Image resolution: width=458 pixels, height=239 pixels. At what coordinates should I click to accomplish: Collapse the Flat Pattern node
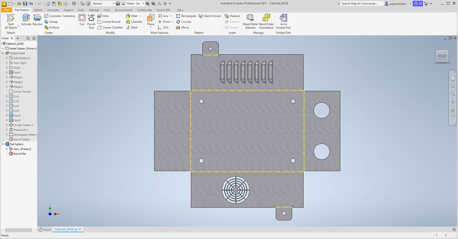pyautogui.click(x=3, y=144)
